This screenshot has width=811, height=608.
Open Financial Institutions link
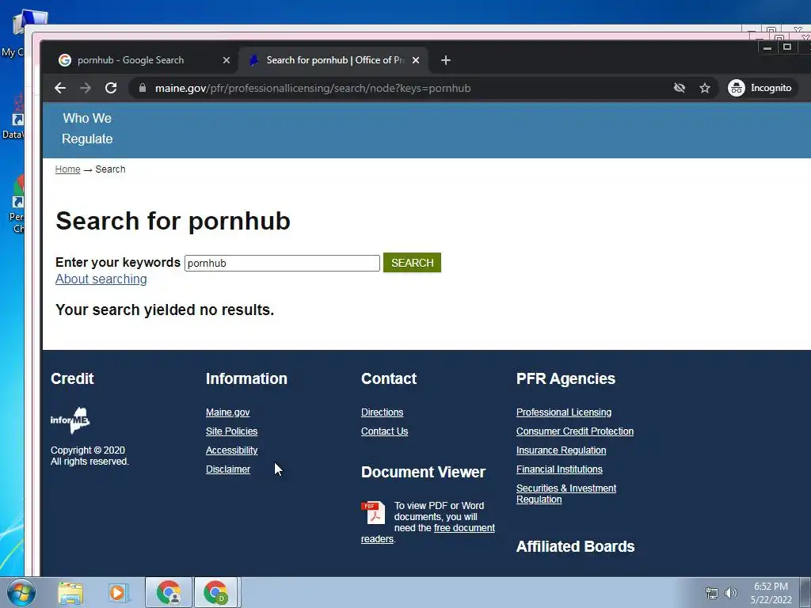click(559, 469)
